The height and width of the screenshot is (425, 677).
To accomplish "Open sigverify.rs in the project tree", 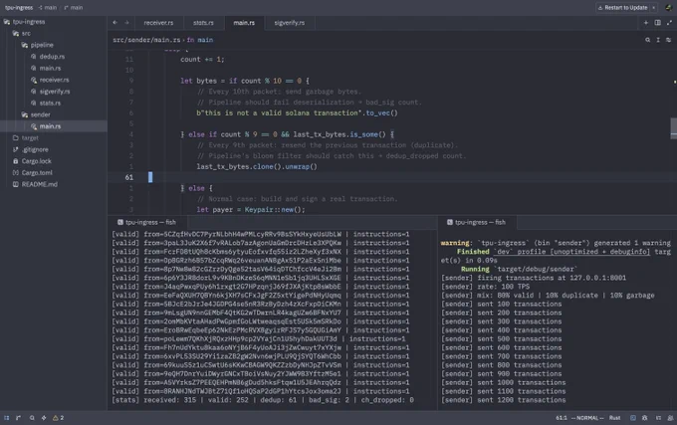I will pyautogui.click(x=54, y=92).
